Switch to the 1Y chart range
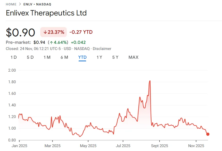This screenshot has width=222, height=151. [x=100, y=57]
